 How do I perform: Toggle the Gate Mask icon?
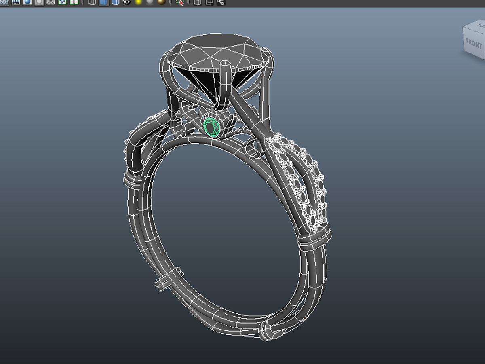(39, 2)
